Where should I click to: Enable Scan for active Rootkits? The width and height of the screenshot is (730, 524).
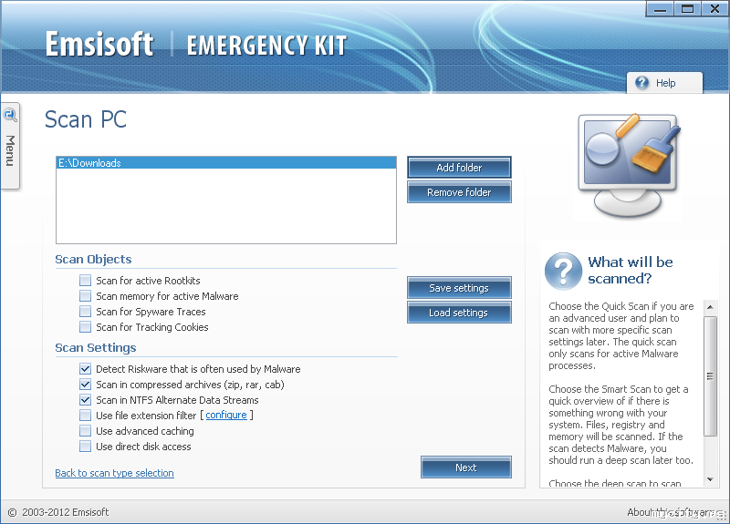[x=86, y=281]
